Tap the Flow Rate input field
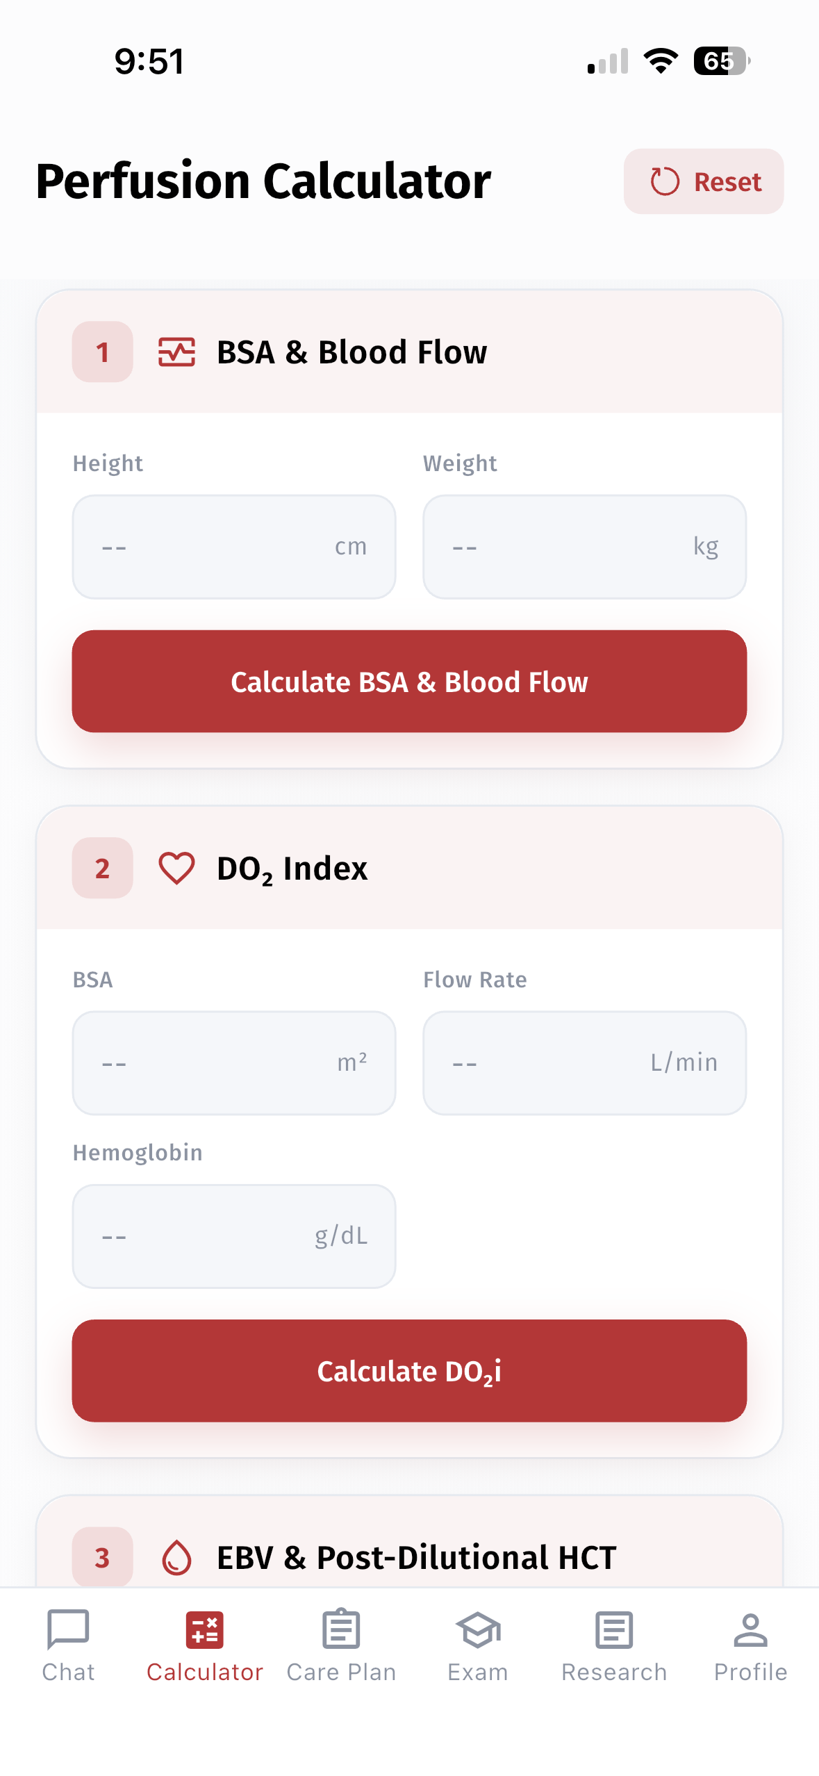Viewport: 819px width, 1776px height. pyautogui.click(x=584, y=1062)
